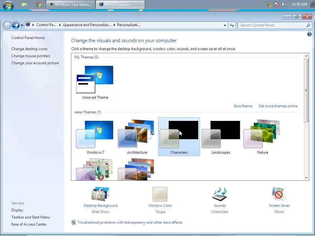Click the Sounds link text

[x=220, y=206]
